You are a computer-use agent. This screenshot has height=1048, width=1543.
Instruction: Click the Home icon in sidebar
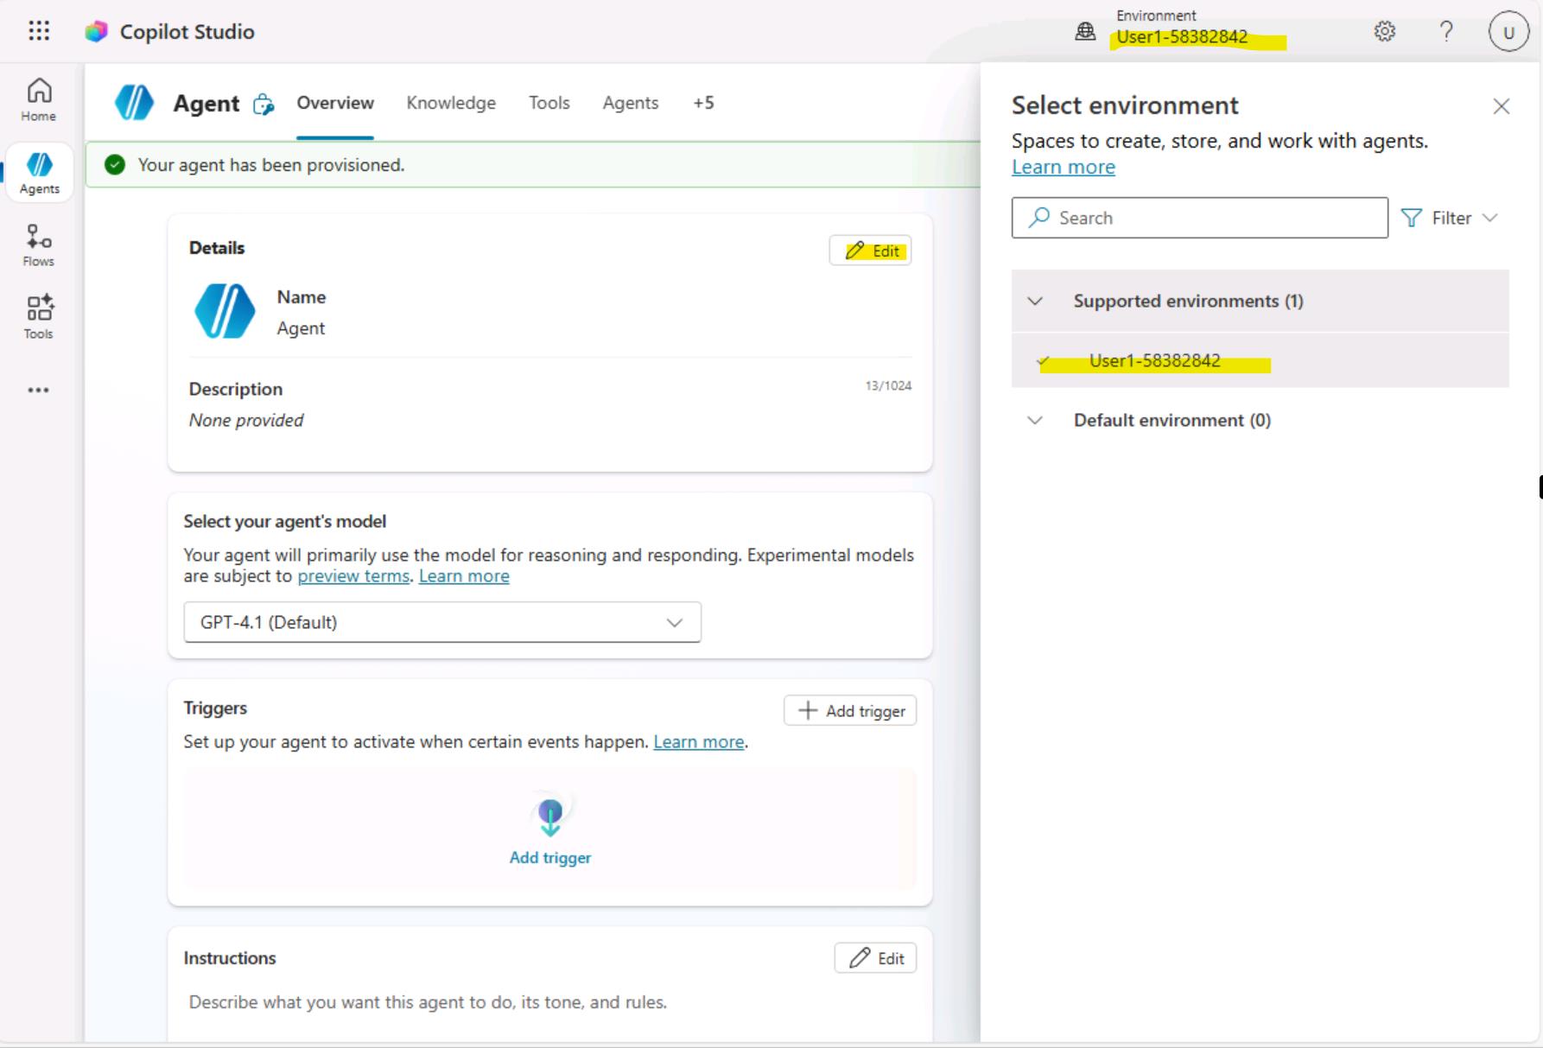39,99
